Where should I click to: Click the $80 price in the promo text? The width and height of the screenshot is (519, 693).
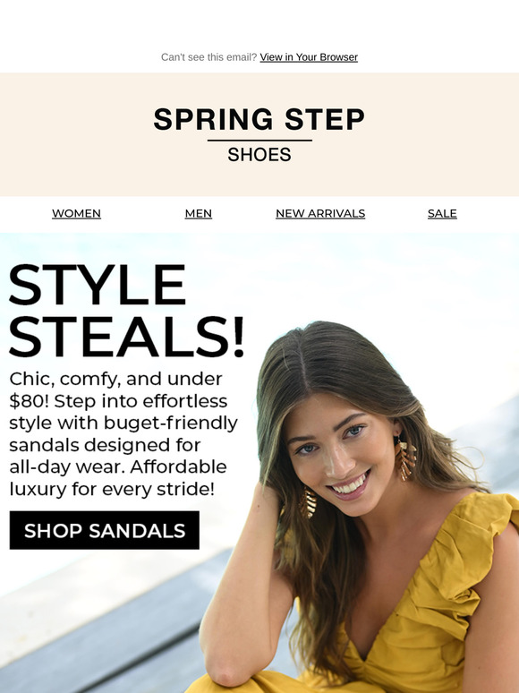(x=26, y=401)
